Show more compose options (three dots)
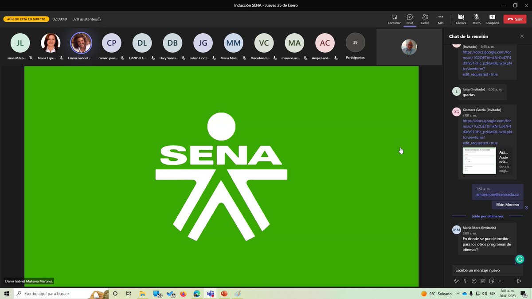Viewport: 532px width, 299px height. [x=501, y=281]
